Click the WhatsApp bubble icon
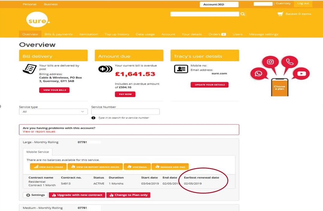This screenshot has height=211, width=323. click(x=258, y=73)
